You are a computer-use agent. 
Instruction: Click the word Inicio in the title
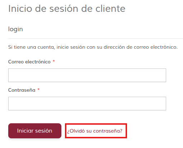(x=20, y=9)
